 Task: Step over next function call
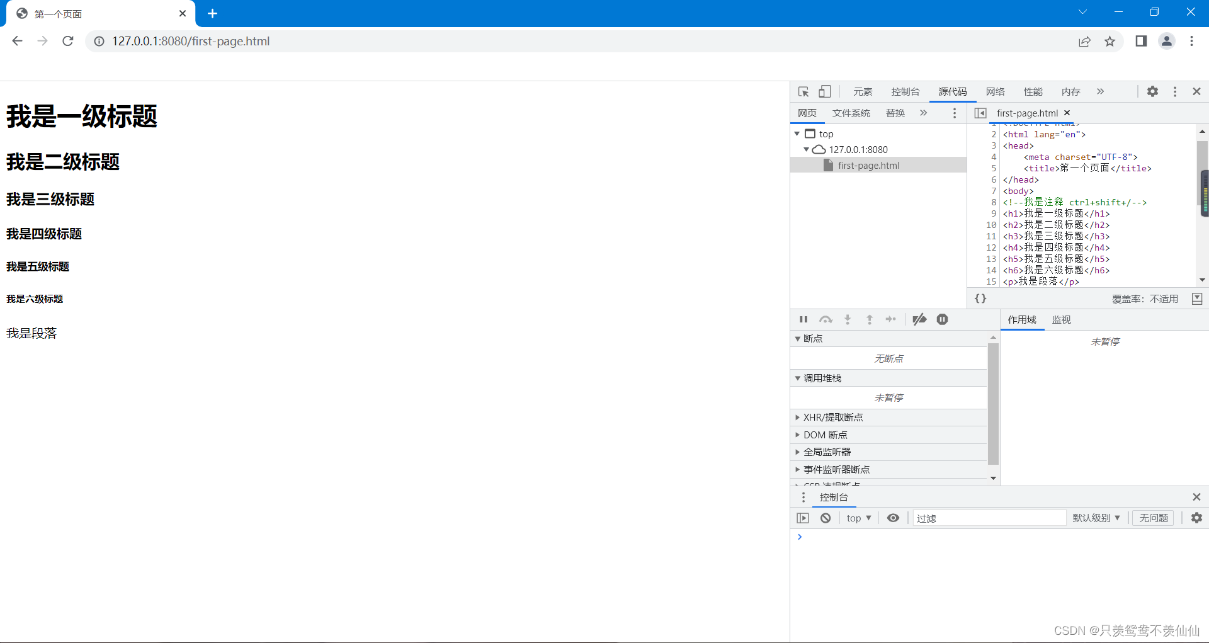[826, 319]
